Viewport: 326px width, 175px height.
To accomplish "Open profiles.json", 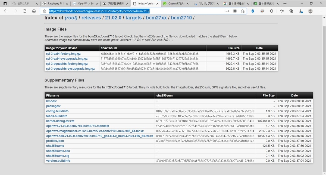I will click(x=55, y=141).
